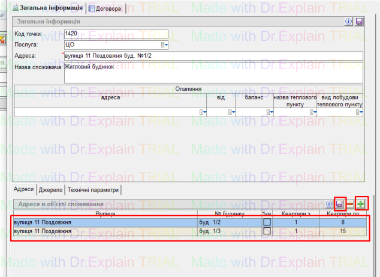The height and width of the screenshot is (277, 380).
Task: Click save icon in Загальна інформація panel header
Action: [x=359, y=21]
